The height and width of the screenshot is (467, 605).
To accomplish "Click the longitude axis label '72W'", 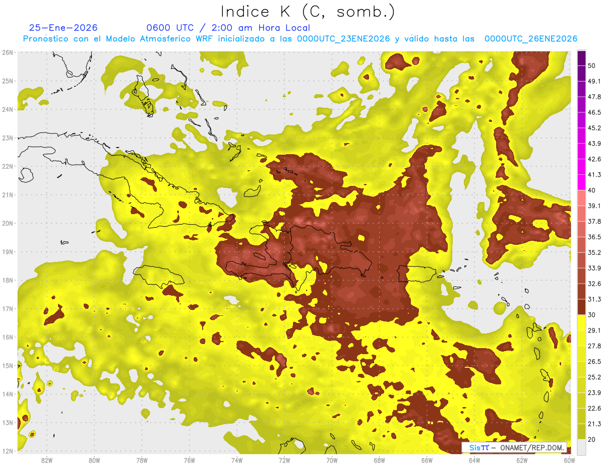I will tap(284, 460).
